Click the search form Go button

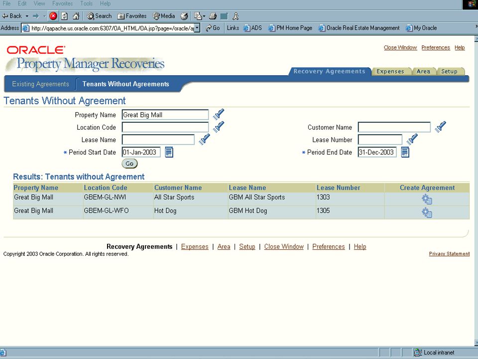[x=129, y=164]
